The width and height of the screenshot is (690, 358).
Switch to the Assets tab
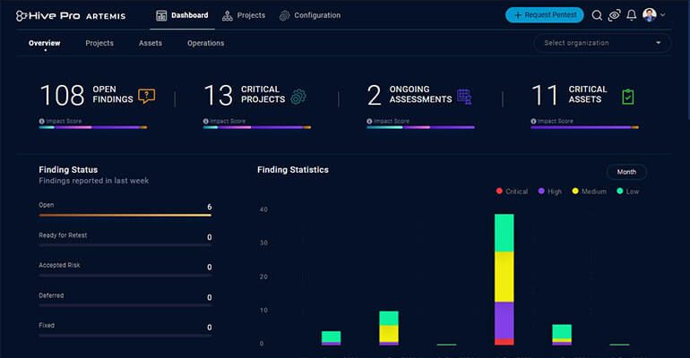click(x=150, y=43)
